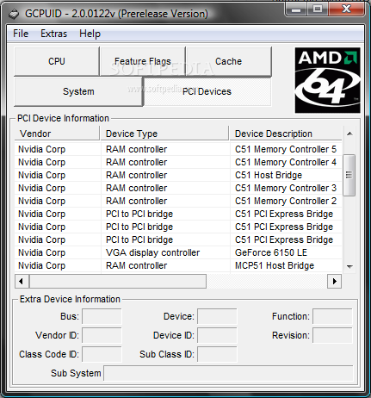Click the horizontal scrollbar thumb
The height and width of the screenshot is (398, 371).
point(118,281)
